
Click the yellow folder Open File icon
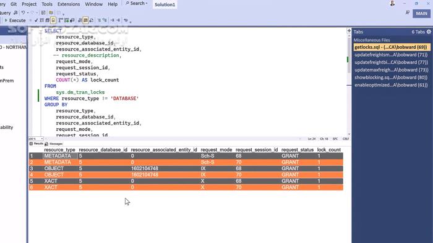click(x=51, y=13)
